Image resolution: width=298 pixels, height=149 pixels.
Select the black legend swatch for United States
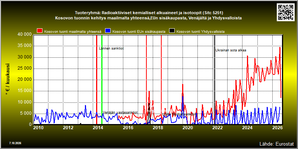point(172,31)
